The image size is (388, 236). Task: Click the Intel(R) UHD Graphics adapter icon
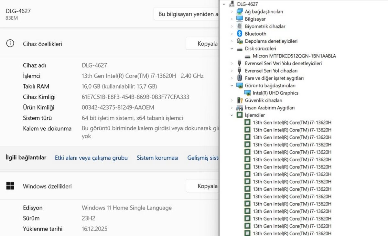point(247,93)
